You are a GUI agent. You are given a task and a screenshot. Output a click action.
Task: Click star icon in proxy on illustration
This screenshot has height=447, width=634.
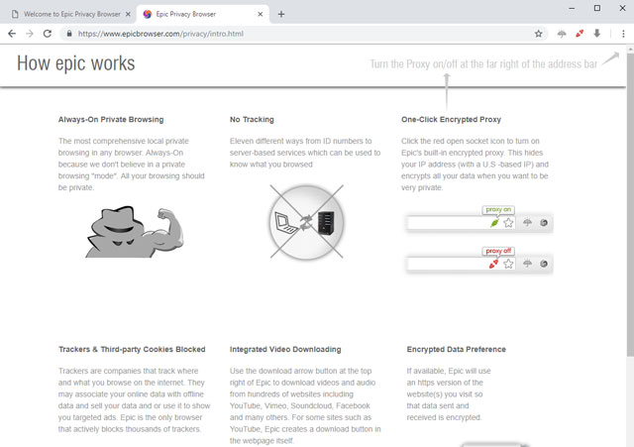click(x=508, y=222)
